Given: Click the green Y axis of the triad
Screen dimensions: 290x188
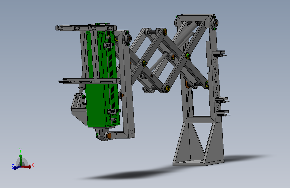Looking at the screenshot, I should [21, 160].
